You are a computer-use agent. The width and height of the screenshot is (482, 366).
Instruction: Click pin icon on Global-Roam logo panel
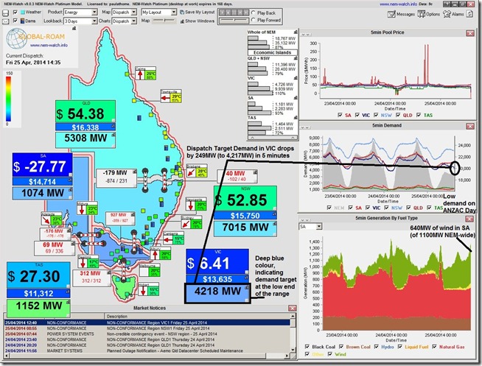coord(74,29)
